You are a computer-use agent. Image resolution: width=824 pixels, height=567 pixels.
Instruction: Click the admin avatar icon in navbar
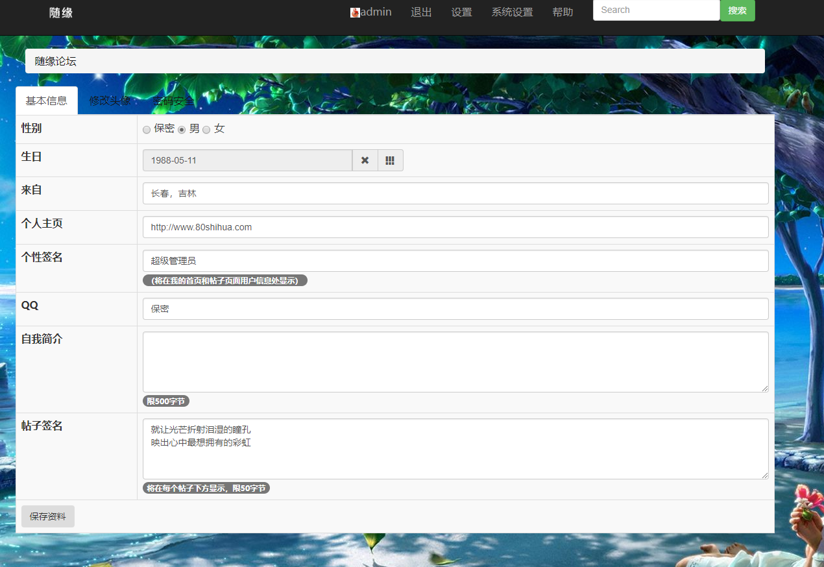click(355, 12)
